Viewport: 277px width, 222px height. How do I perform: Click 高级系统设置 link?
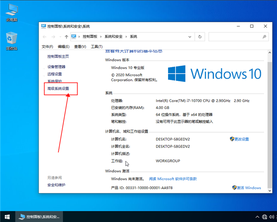[x=58, y=88]
